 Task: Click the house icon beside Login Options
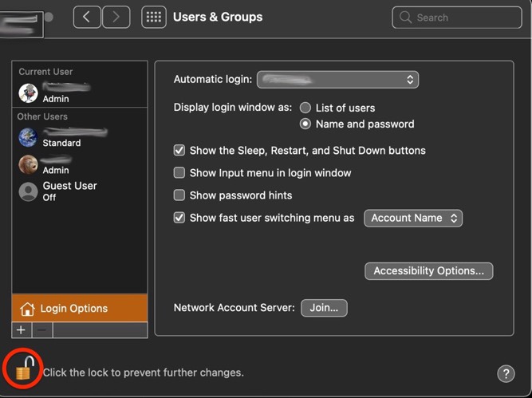click(27, 309)
